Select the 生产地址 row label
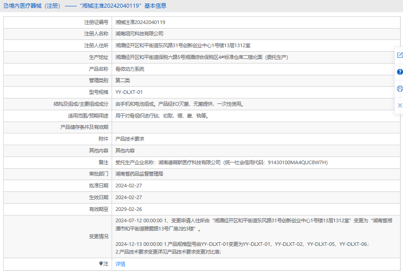This screenshot has width=403, height=274. (x=98, y=57)
